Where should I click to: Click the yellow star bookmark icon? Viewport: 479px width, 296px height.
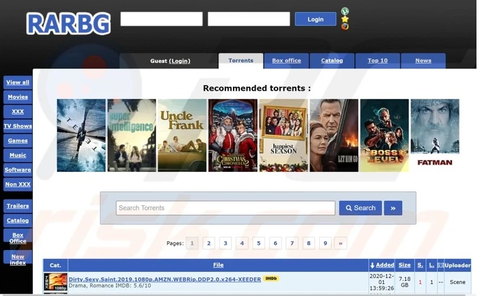345,19
